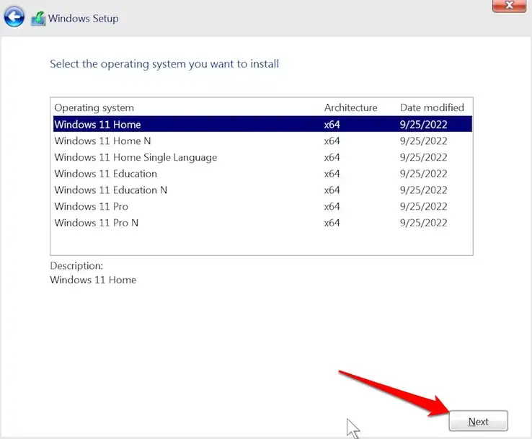Image resolution: width=532 pixels, height=439 pixels.
Task: Click the 'Select the operating system' heading
Action: pyautogui.click(x=164, y=64)
